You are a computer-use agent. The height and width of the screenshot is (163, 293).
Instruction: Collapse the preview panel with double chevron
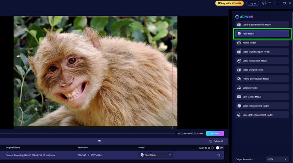100,141
